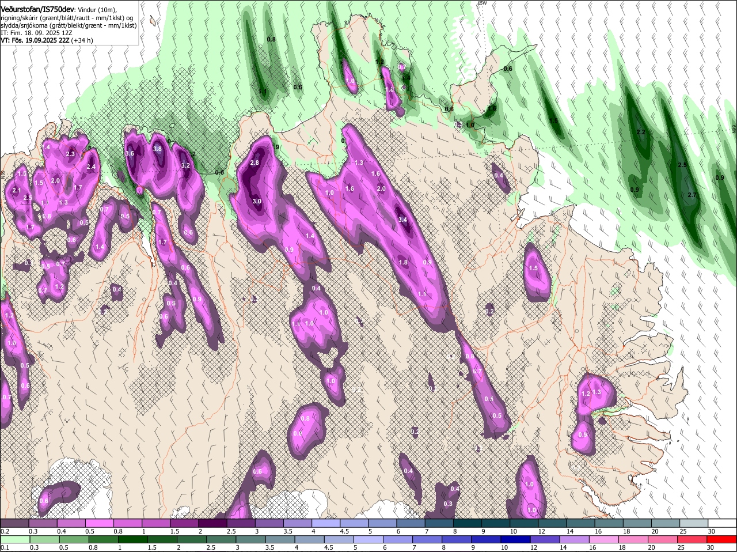Click the 3.0 precipitation value on the map
The image size is (737, 552).
pyautogui.click(x=257, y=201)
